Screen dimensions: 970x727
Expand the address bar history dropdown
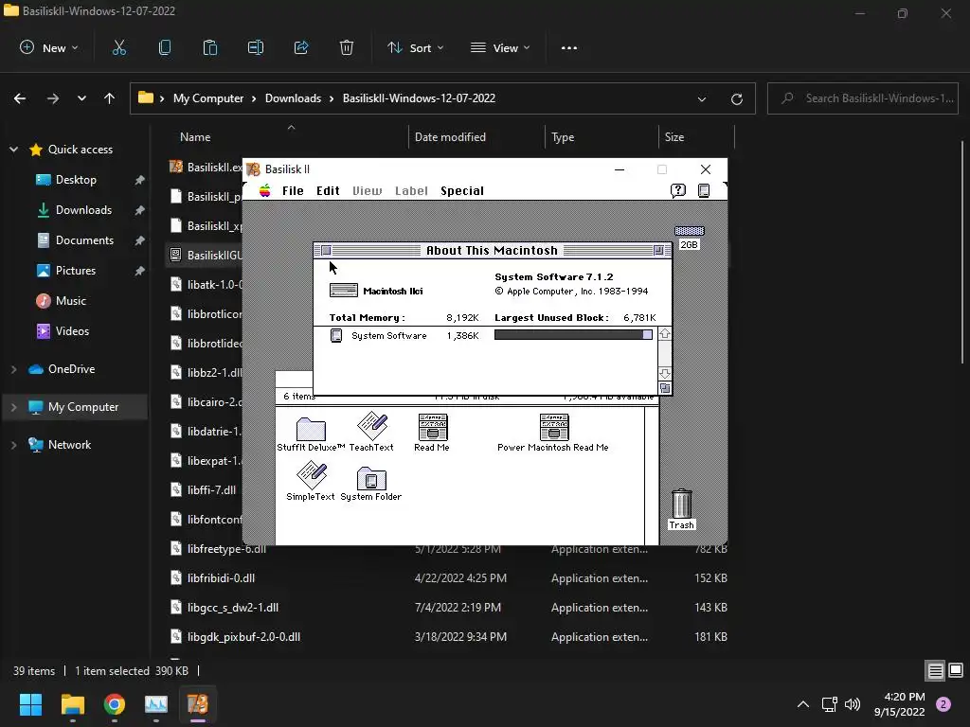coord(702,98)
